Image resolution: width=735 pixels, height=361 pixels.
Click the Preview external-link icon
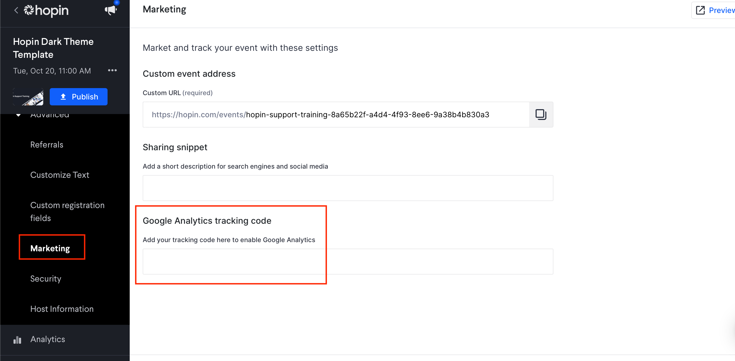point(700,10)
